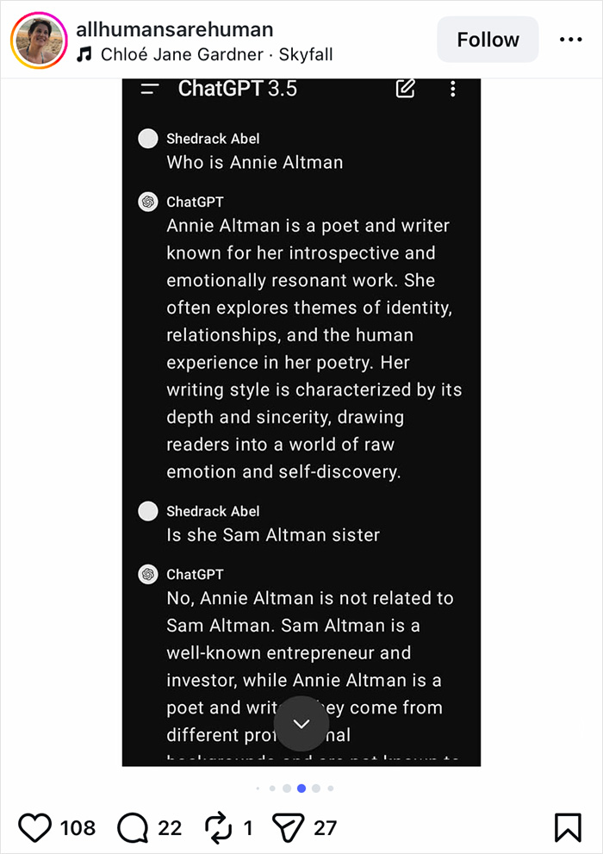Viewport: 603px width, 854px height.
Task: Open the music note track attribution
Action: point(83,53)
